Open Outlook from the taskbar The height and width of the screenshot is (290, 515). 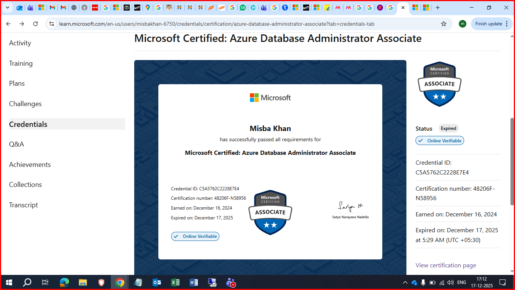pyautogui.click(x=157, y=282)
